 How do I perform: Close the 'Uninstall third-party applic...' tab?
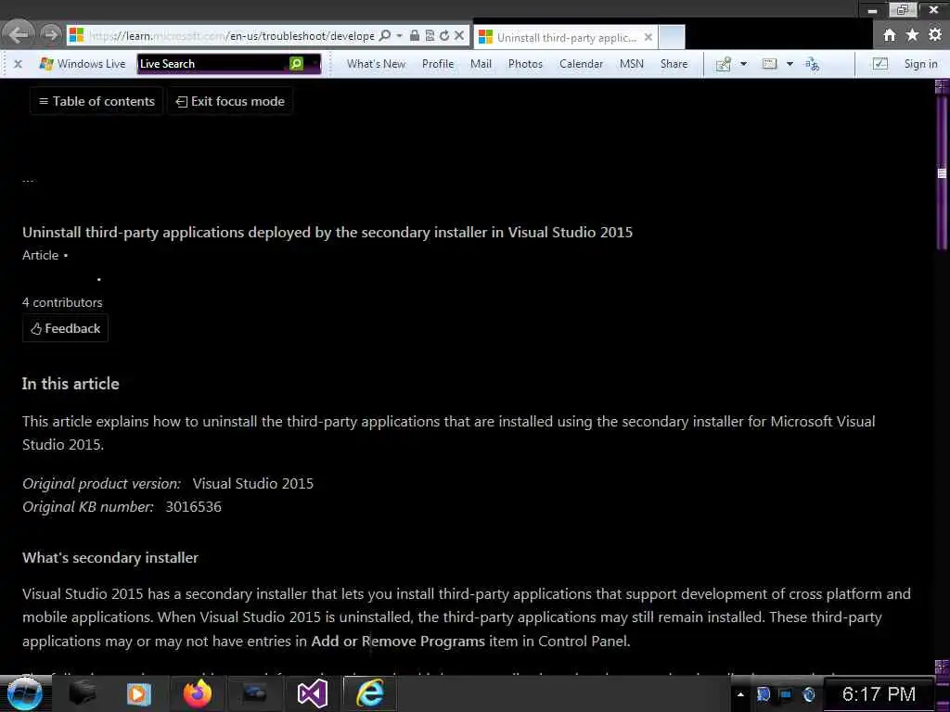pyautogui.click(x=648, y=37)
